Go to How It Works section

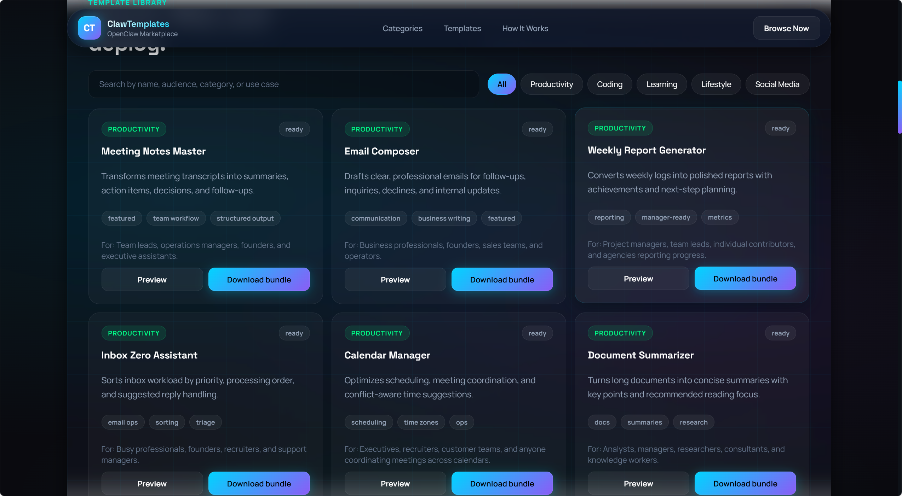point(525,28)
